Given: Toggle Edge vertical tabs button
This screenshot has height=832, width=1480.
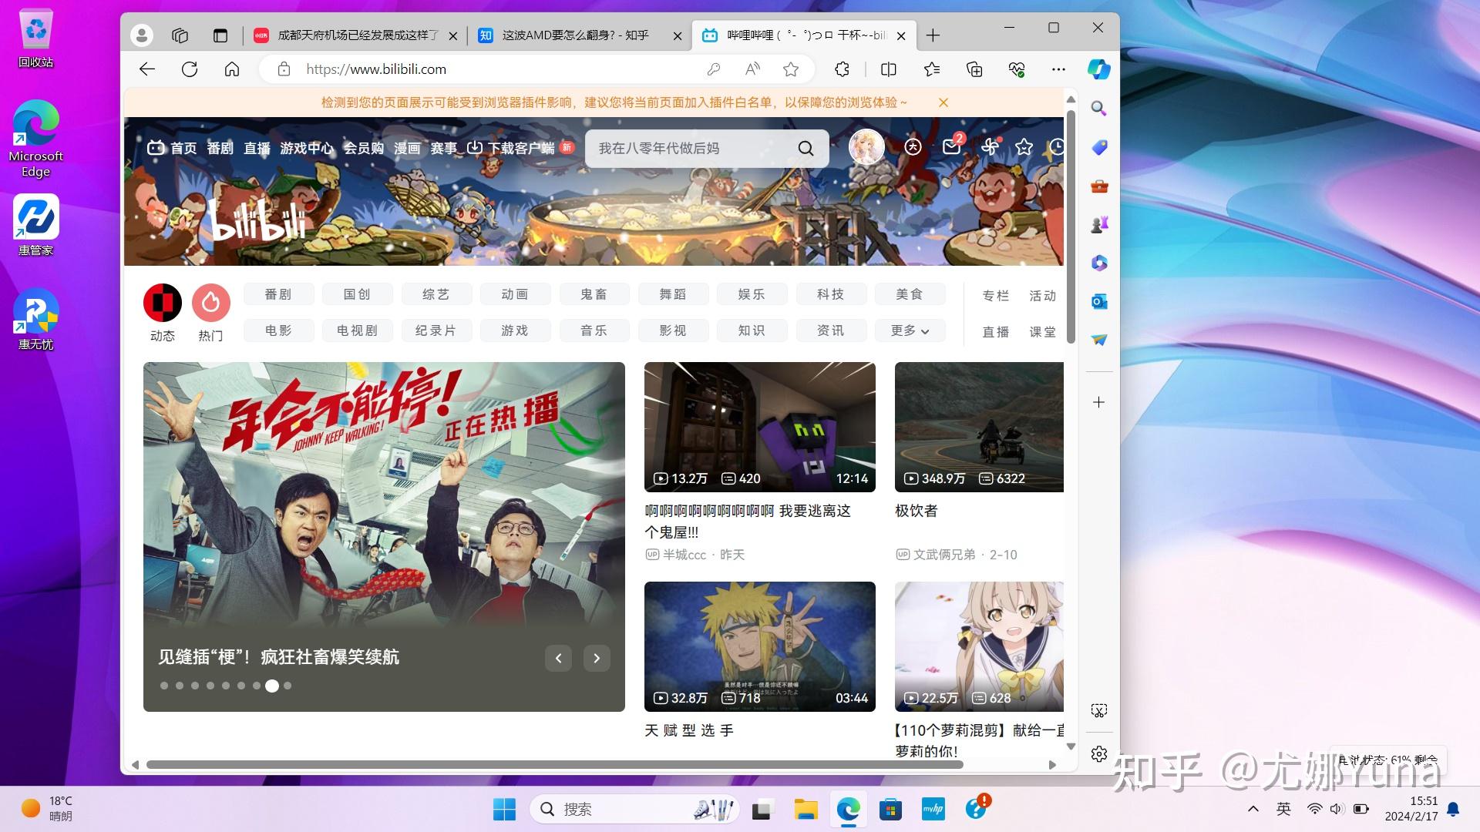Looking at the screenshot, I should click(220, 35).
